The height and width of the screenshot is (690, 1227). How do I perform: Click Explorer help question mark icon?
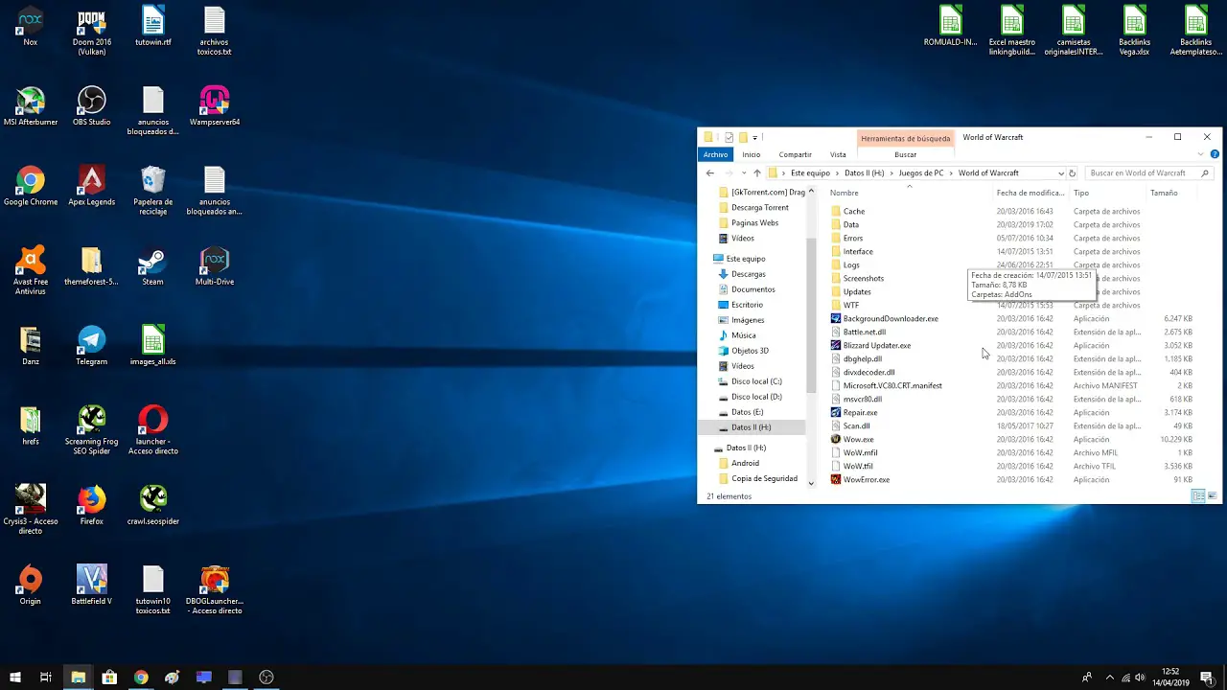(1215, 154)
